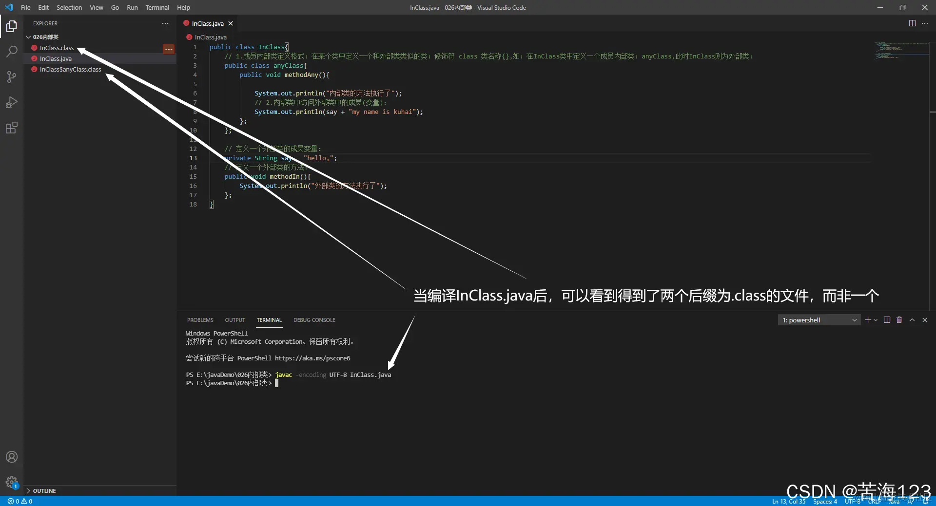Create a new terminal with plus icon
936x506 pixels.
click(x=868, y=320)
